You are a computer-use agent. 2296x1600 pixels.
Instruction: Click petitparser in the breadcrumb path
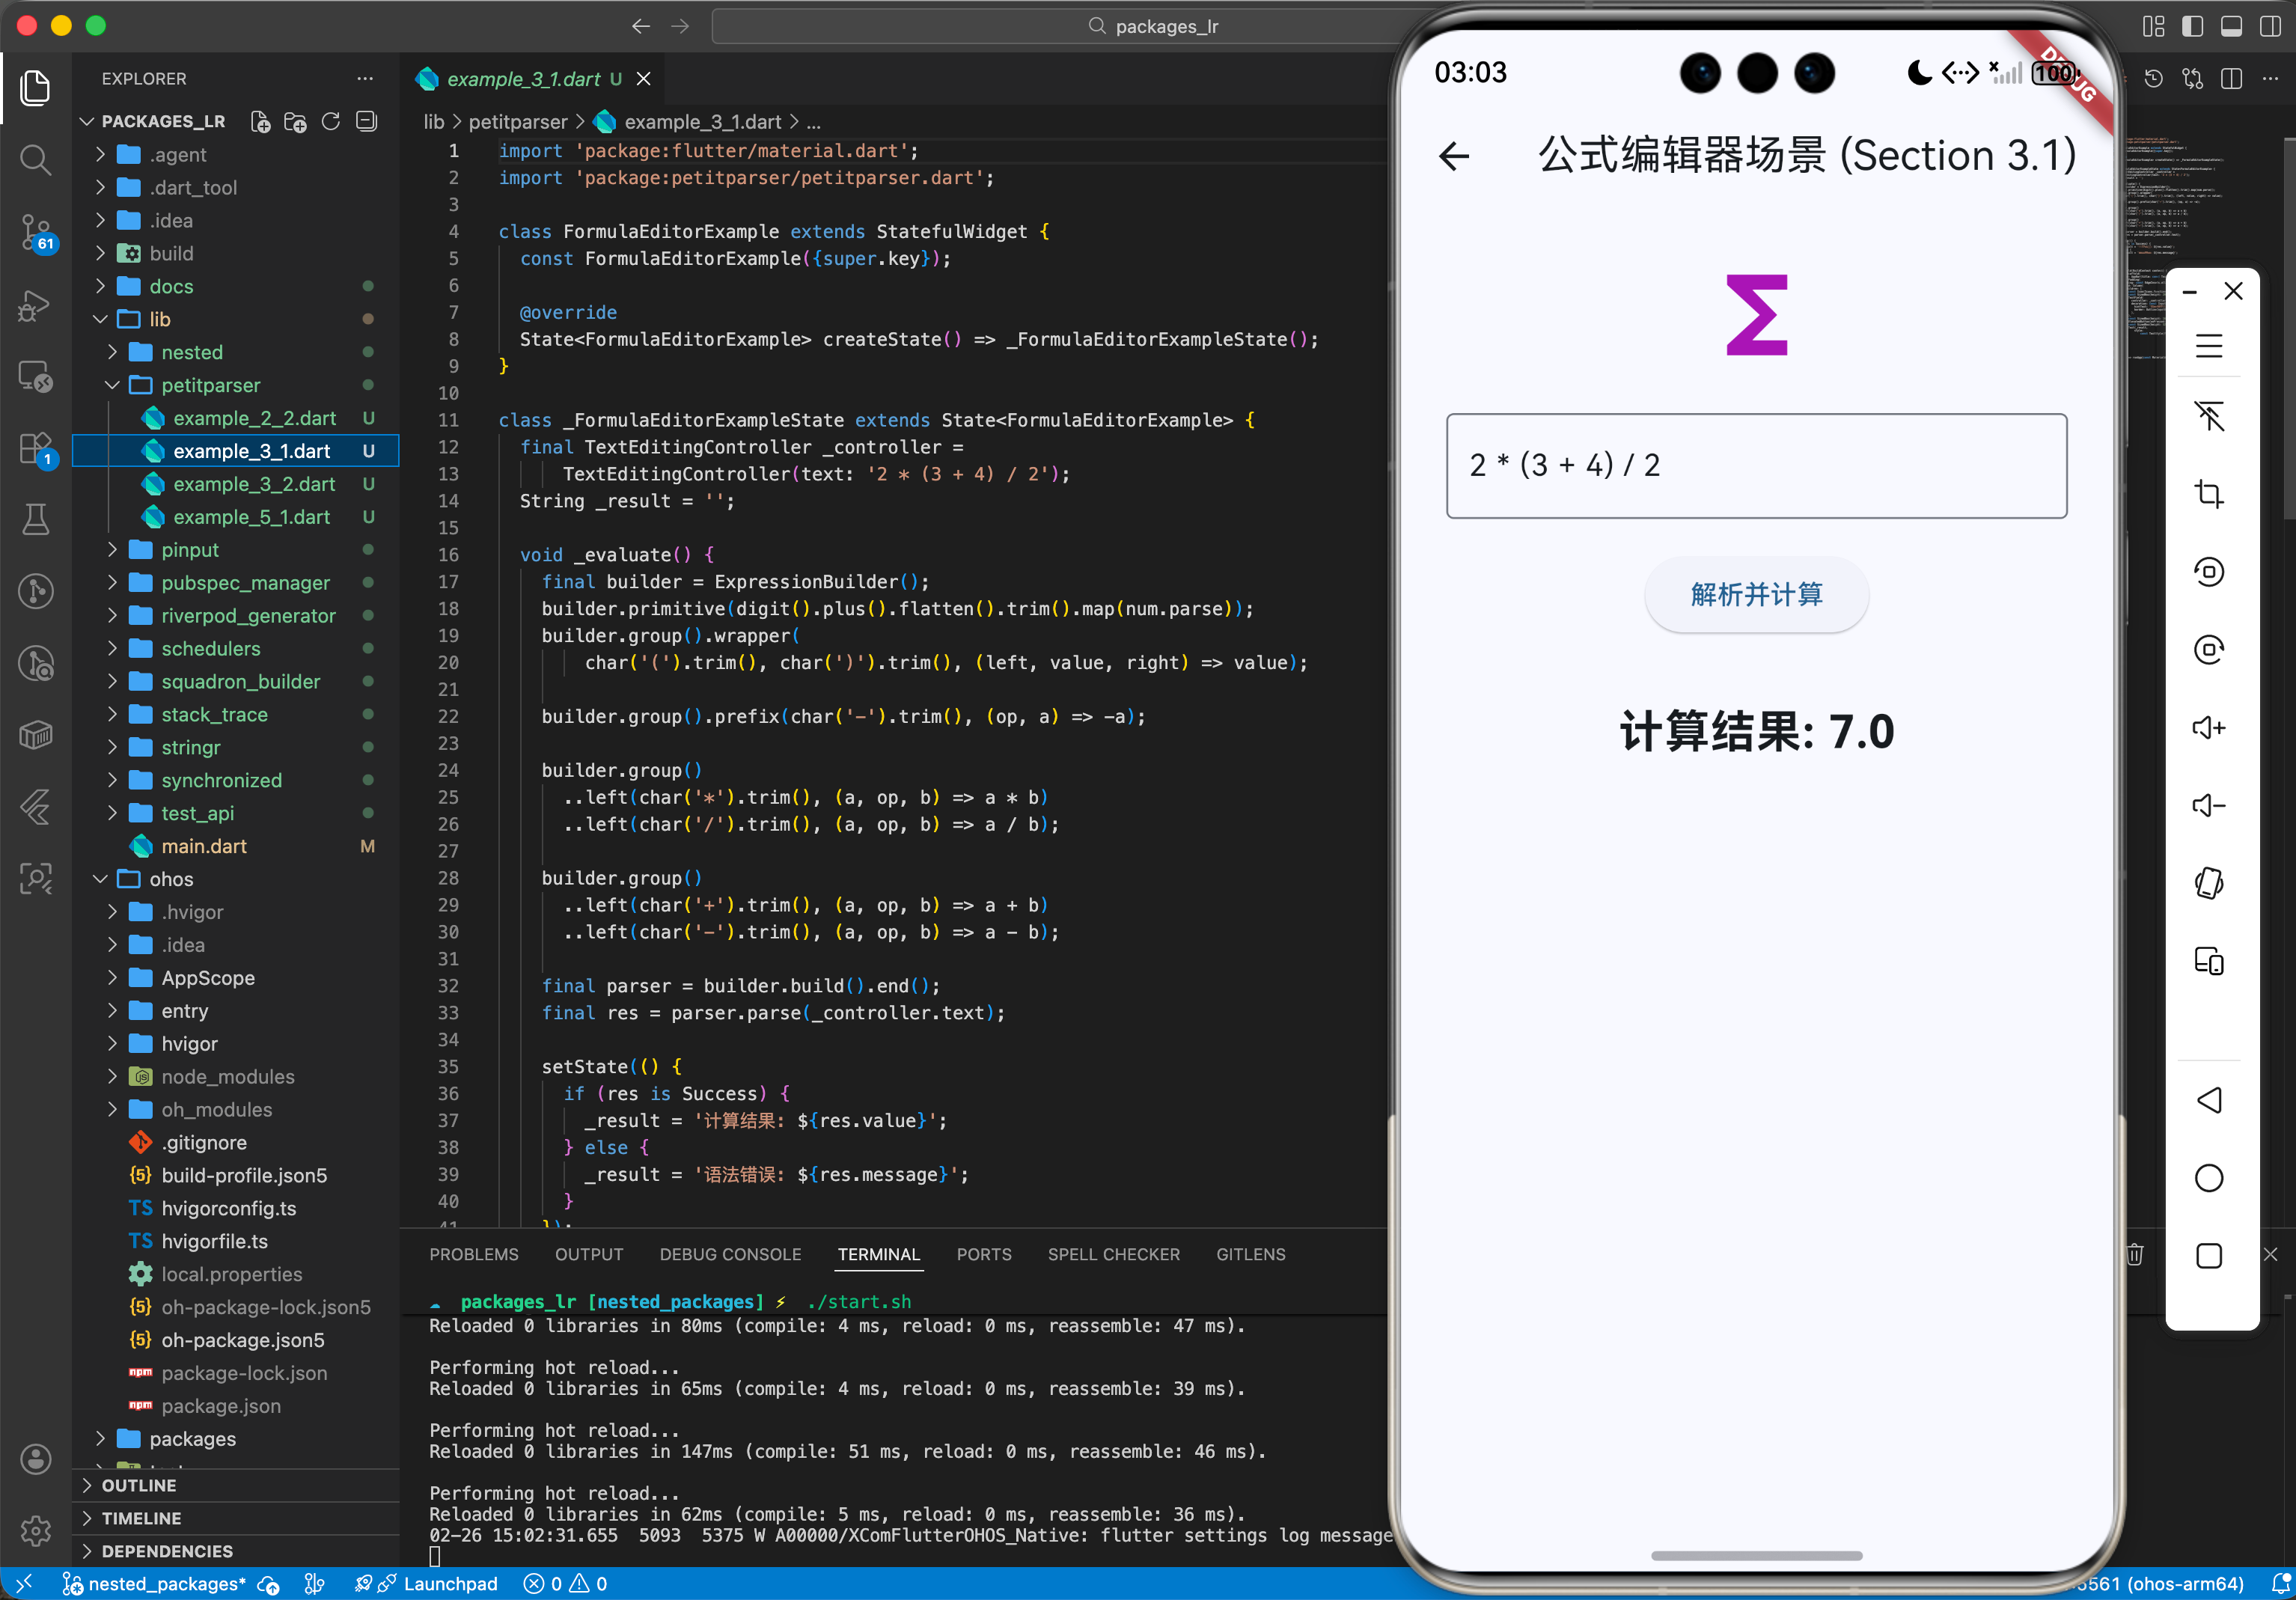tap(518, 122)
